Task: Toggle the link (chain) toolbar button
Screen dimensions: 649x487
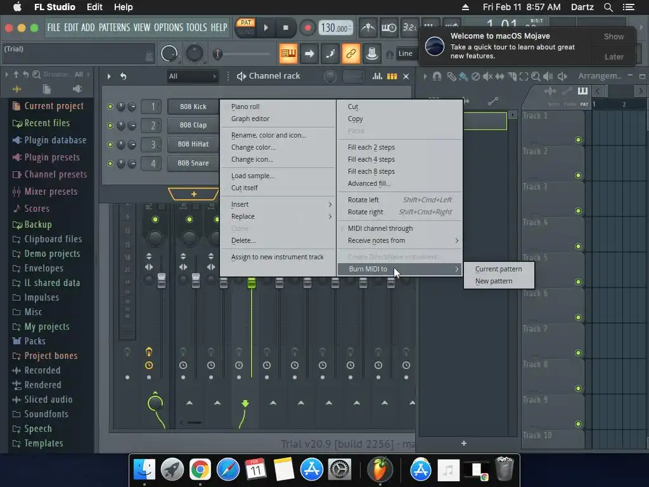Action: coord(350,53)
